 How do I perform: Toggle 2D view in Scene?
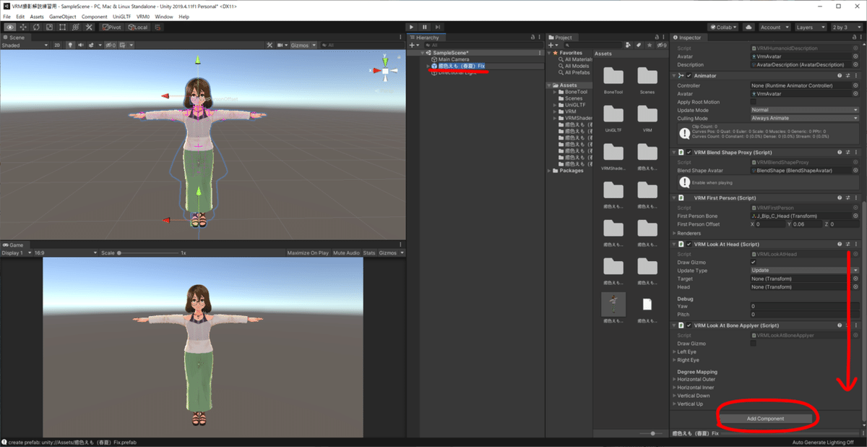click(x=58, y=45)
